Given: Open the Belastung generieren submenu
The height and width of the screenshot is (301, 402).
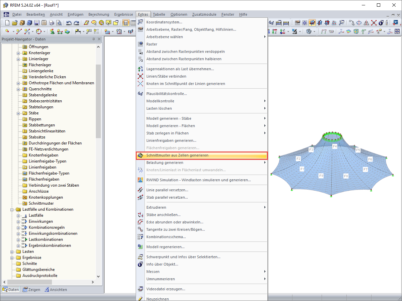Looking at the screenshot, I should point(202,163).
